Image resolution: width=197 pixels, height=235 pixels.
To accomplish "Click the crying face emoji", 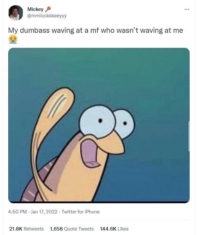I will 13,40.
